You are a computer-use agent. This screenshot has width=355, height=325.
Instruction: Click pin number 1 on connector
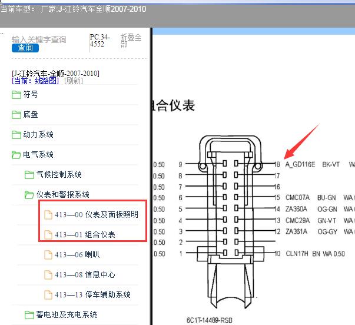181,253
